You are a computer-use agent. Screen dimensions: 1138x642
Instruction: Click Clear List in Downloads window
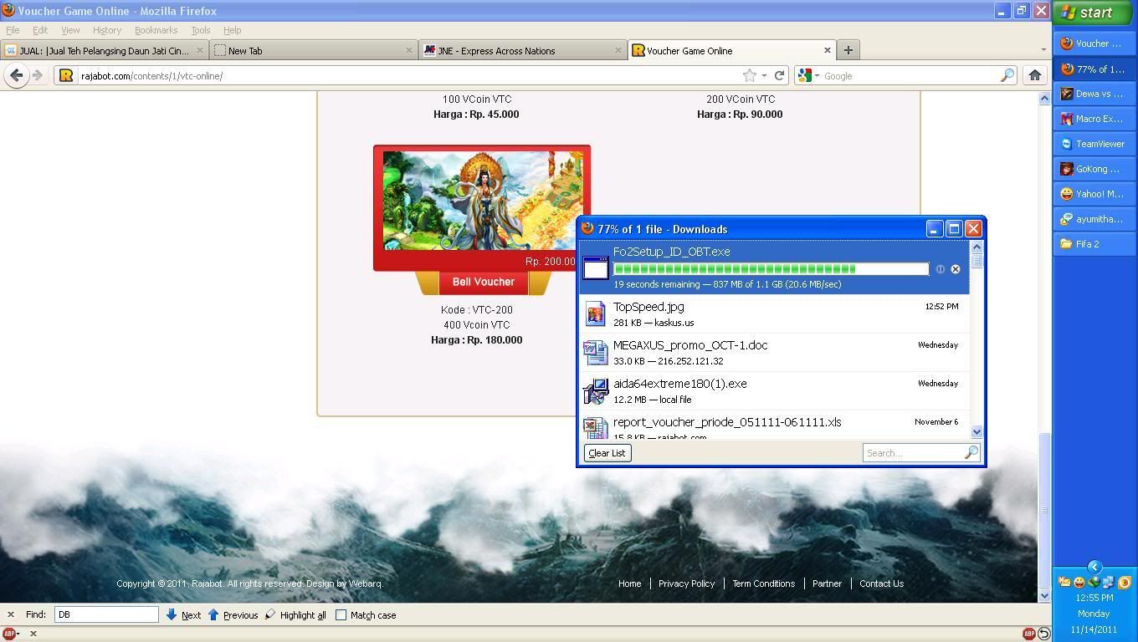[x=607, y=453]
